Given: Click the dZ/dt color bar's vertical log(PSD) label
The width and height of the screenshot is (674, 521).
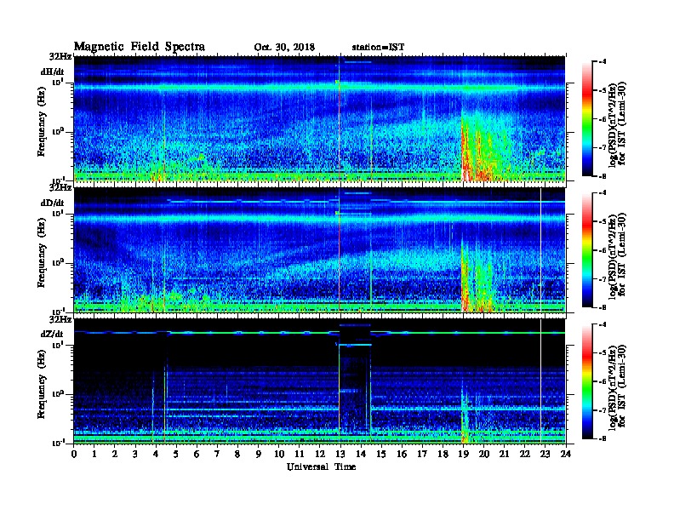Looking at the screenshot, I should click(x=617, y=387).
